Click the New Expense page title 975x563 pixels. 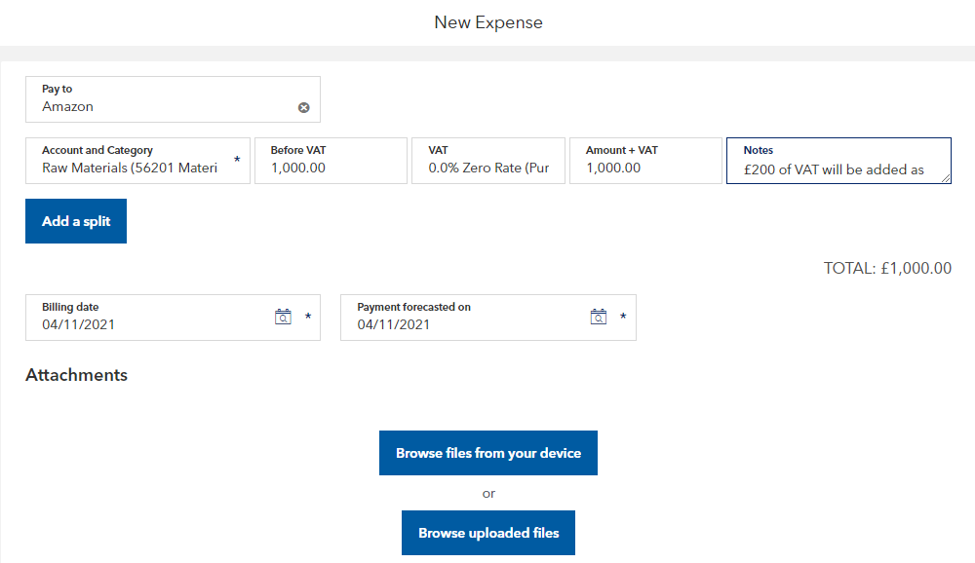[488, 22]
